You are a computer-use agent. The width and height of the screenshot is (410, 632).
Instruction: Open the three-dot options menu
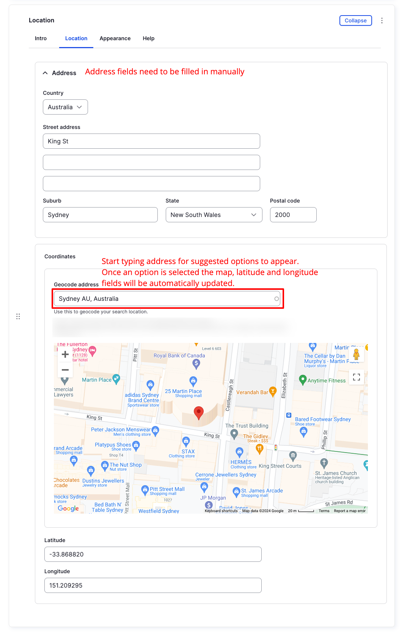(382, 20)
